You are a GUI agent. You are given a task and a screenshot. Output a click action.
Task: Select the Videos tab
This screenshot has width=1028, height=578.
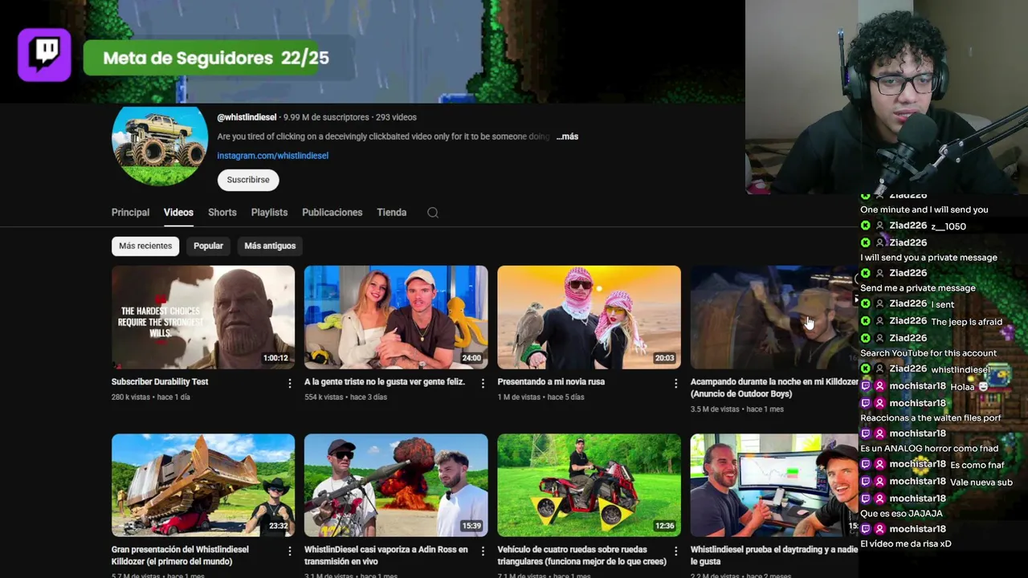[178, 213]
